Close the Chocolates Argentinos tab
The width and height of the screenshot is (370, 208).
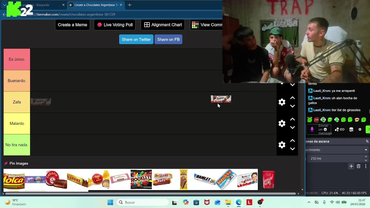click(x=121, y=5)
